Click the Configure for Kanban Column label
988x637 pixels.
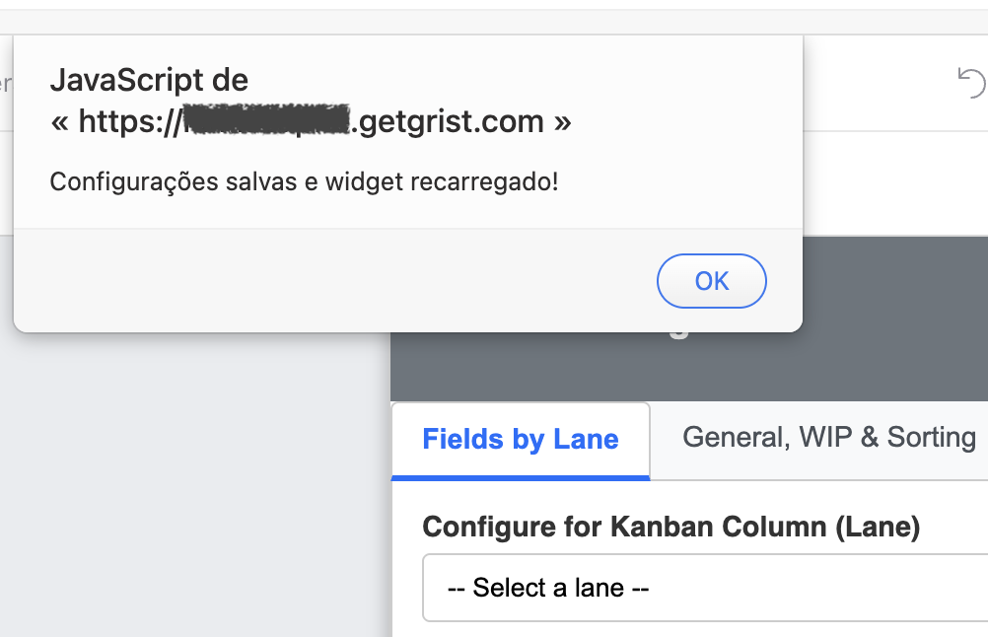coord(670,527)
